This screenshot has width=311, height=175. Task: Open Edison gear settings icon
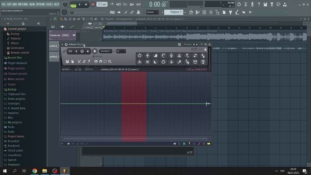tap(66, 44)
